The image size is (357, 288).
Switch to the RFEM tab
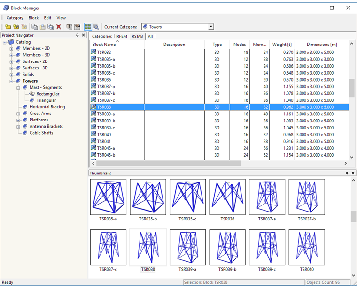[122, 36]
